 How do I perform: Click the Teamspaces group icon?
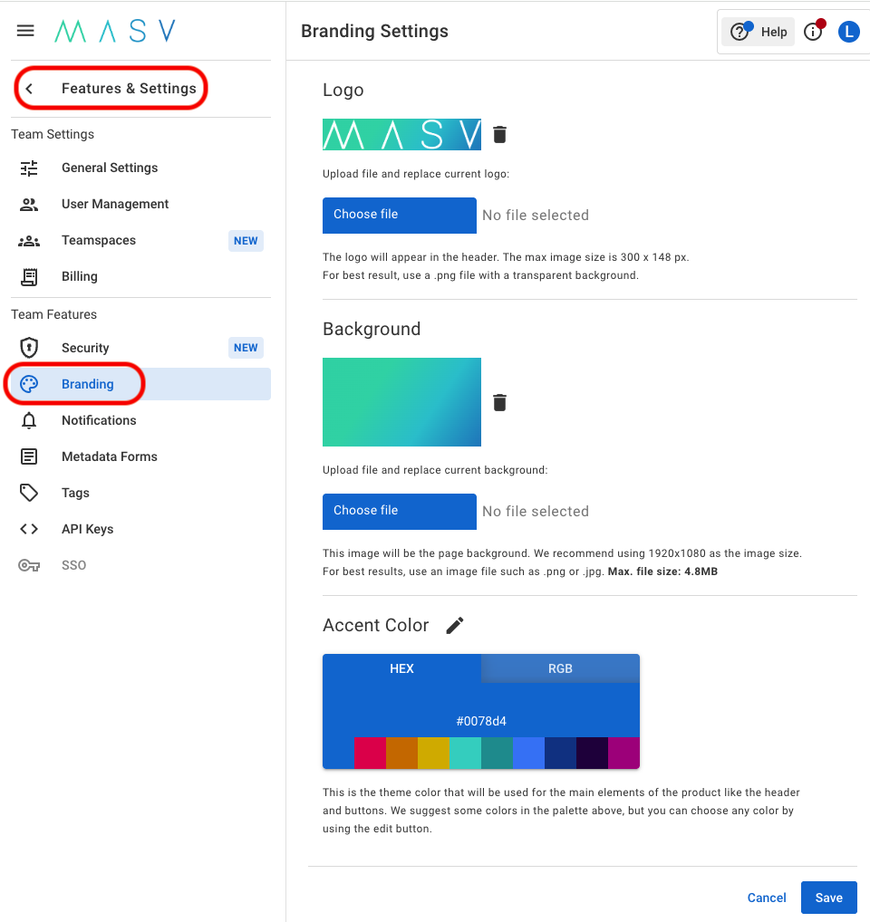[x=28, y=240]
